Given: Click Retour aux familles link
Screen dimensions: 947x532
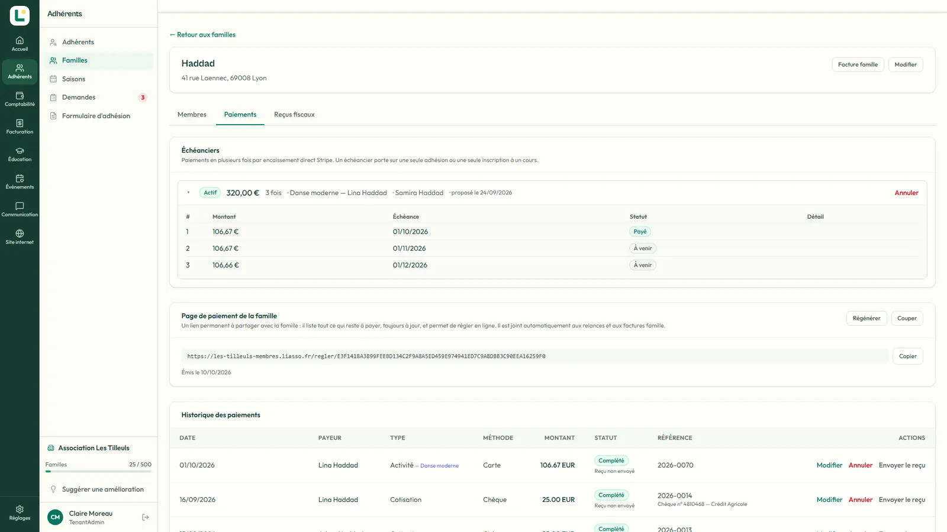Looking at the screenshot, I should click(202, 35).
